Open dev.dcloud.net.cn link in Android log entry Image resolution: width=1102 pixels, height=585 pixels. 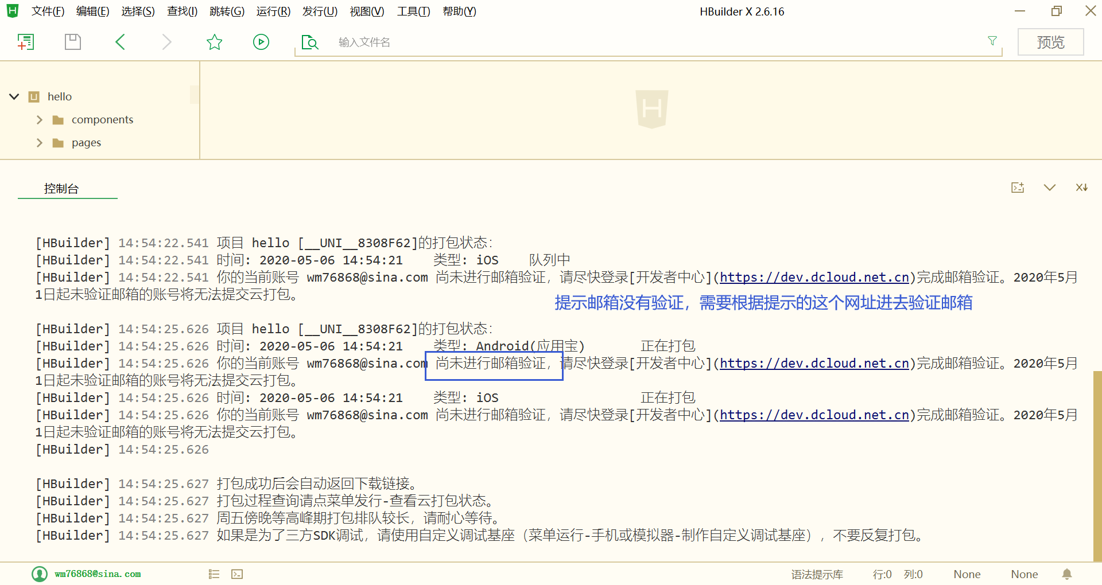tap(814, 364)
